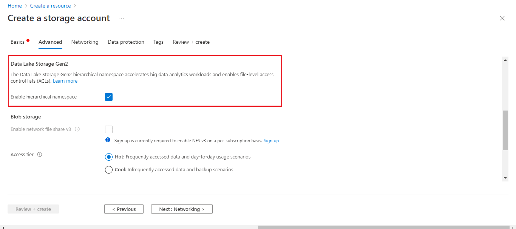Go to Home breadcrumb

click(x=15, y=6)
